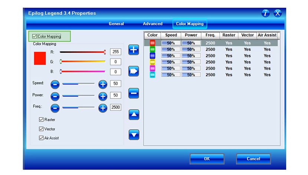Move selected color down with down arrow
This screenshot has height=175, width=308.
pyautogui.click(x=134, y=135)
